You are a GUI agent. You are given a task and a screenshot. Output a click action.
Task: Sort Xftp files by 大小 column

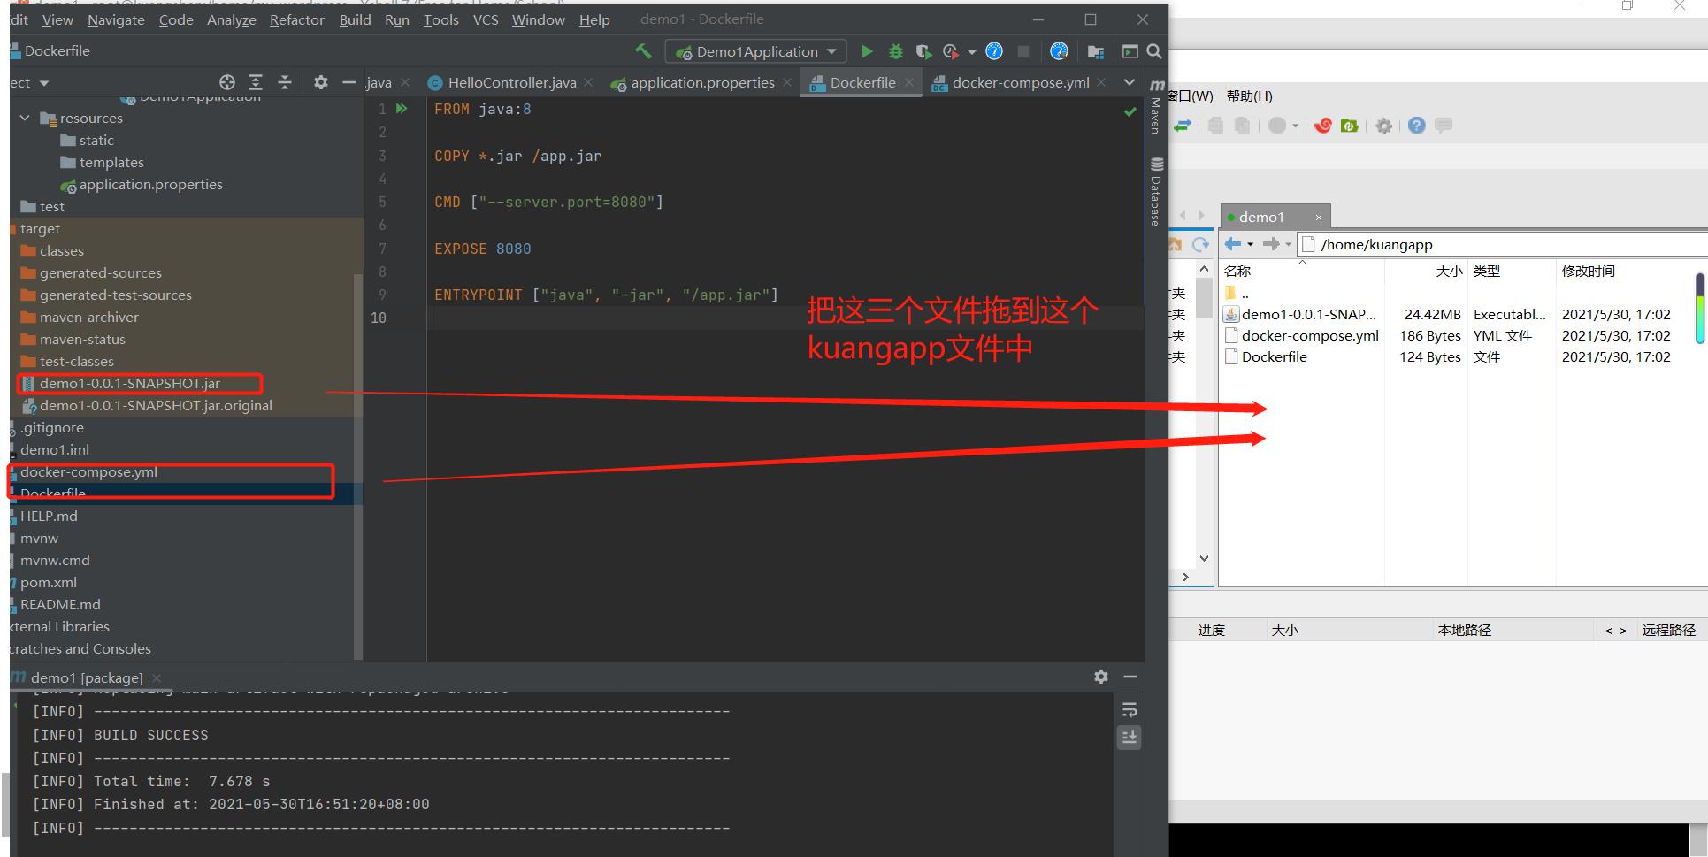[1449, 271]
